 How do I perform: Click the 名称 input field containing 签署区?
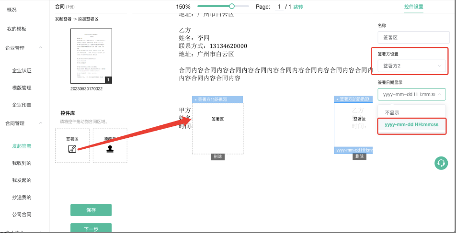coord(413,37)
